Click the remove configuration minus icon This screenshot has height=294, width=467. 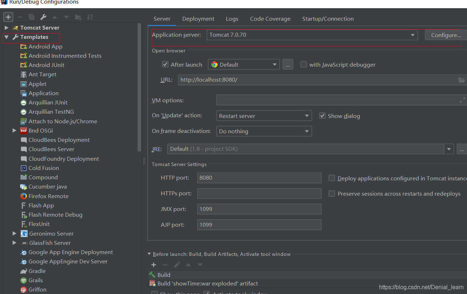click(20, 17)
